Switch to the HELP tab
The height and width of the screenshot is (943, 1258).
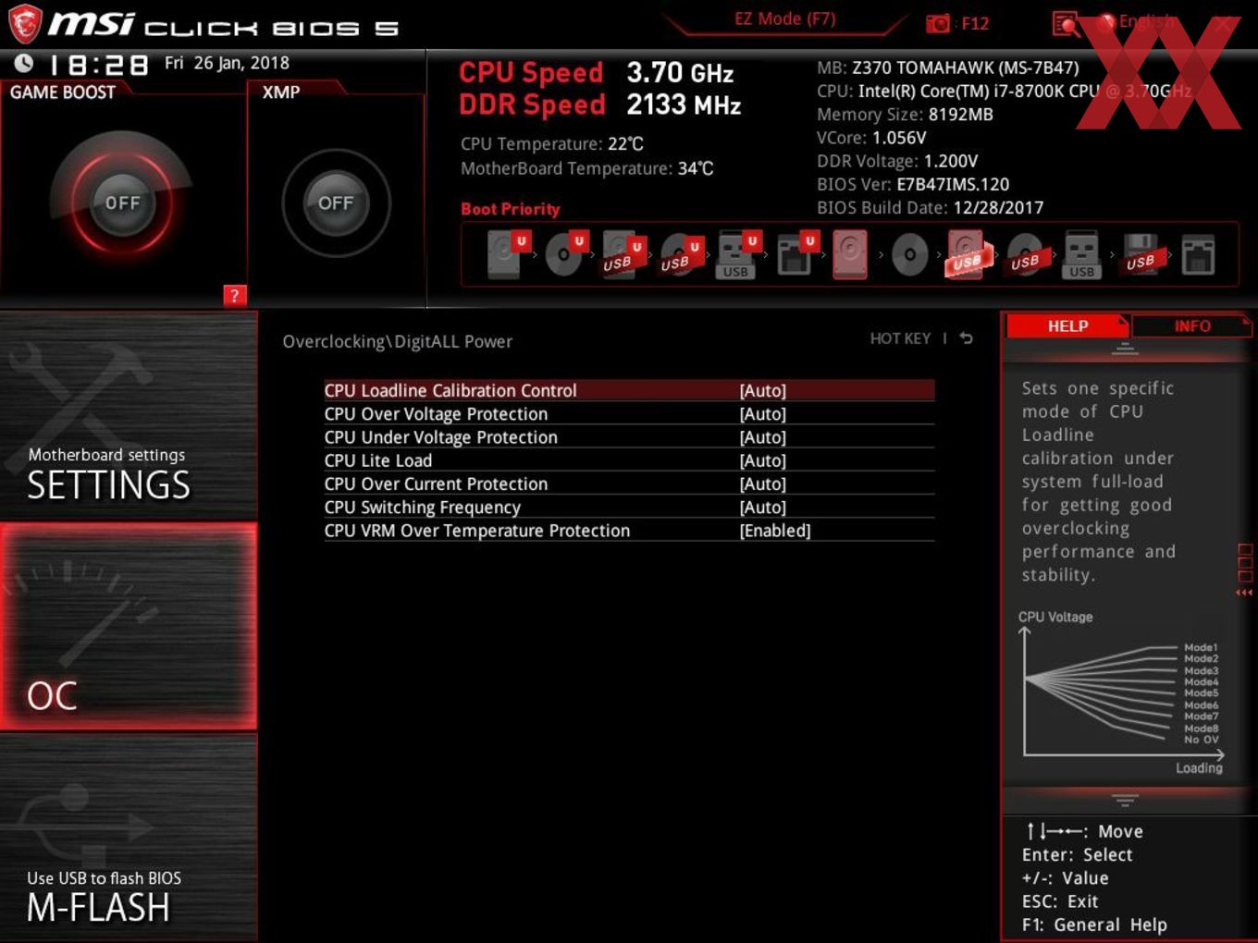(1067, 325)
